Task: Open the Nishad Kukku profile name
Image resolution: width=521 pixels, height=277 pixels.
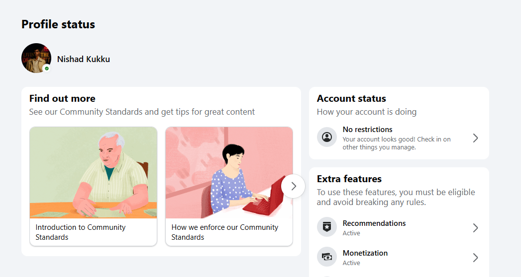Action: 84,59
